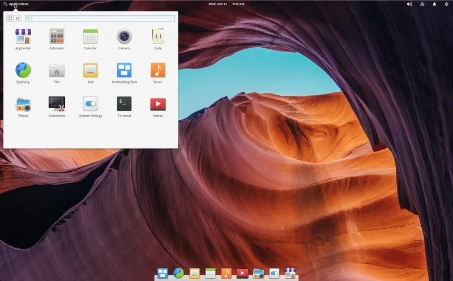This screenshot has width=453, height=281.
Task: Click the Applications menu in top panel
Action: coord(16,4)
